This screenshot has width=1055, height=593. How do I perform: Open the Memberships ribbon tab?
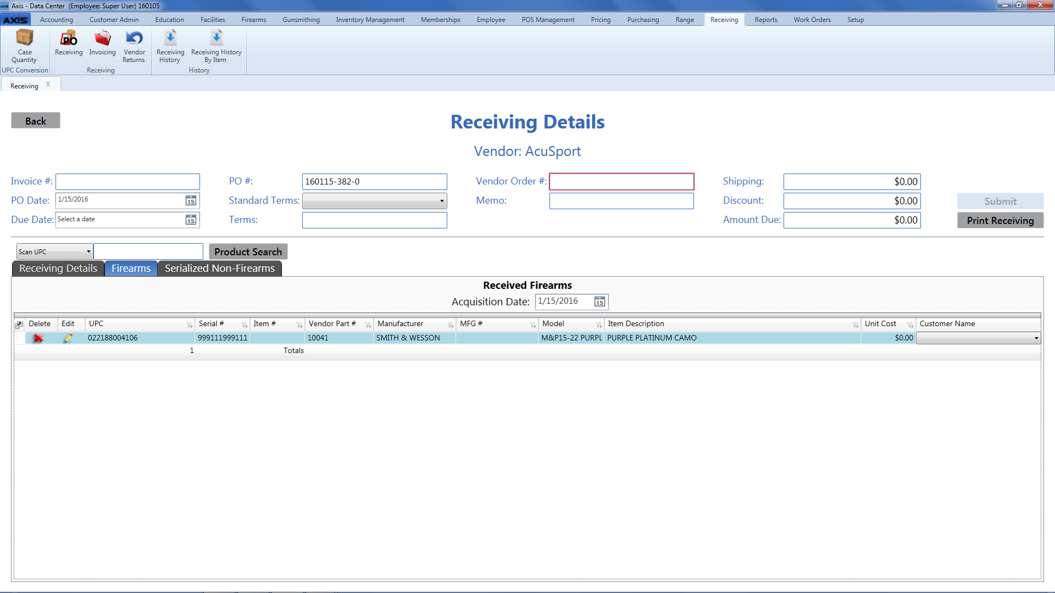pos(441,20)
